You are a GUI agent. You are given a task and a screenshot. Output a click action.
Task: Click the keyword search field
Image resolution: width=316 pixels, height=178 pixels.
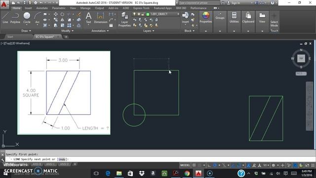[x=199, y=3]
